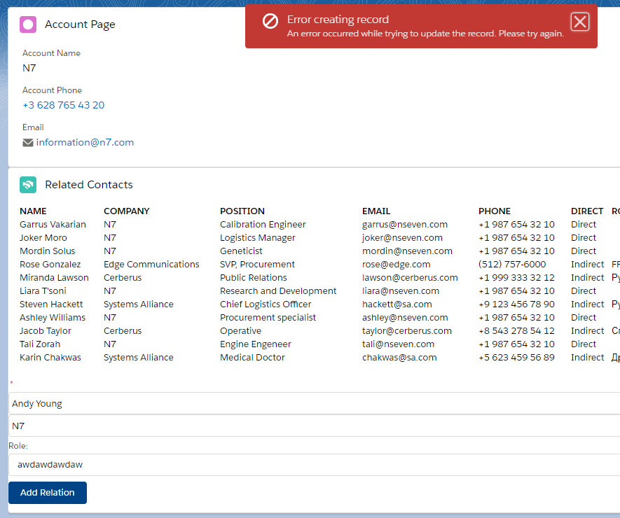Click the company field showing N7

click(308, 426)
